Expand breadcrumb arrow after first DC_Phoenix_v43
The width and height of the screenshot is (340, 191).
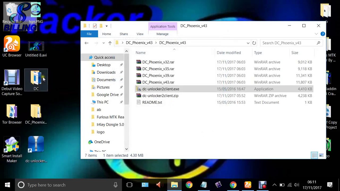(x=156, y=43)
